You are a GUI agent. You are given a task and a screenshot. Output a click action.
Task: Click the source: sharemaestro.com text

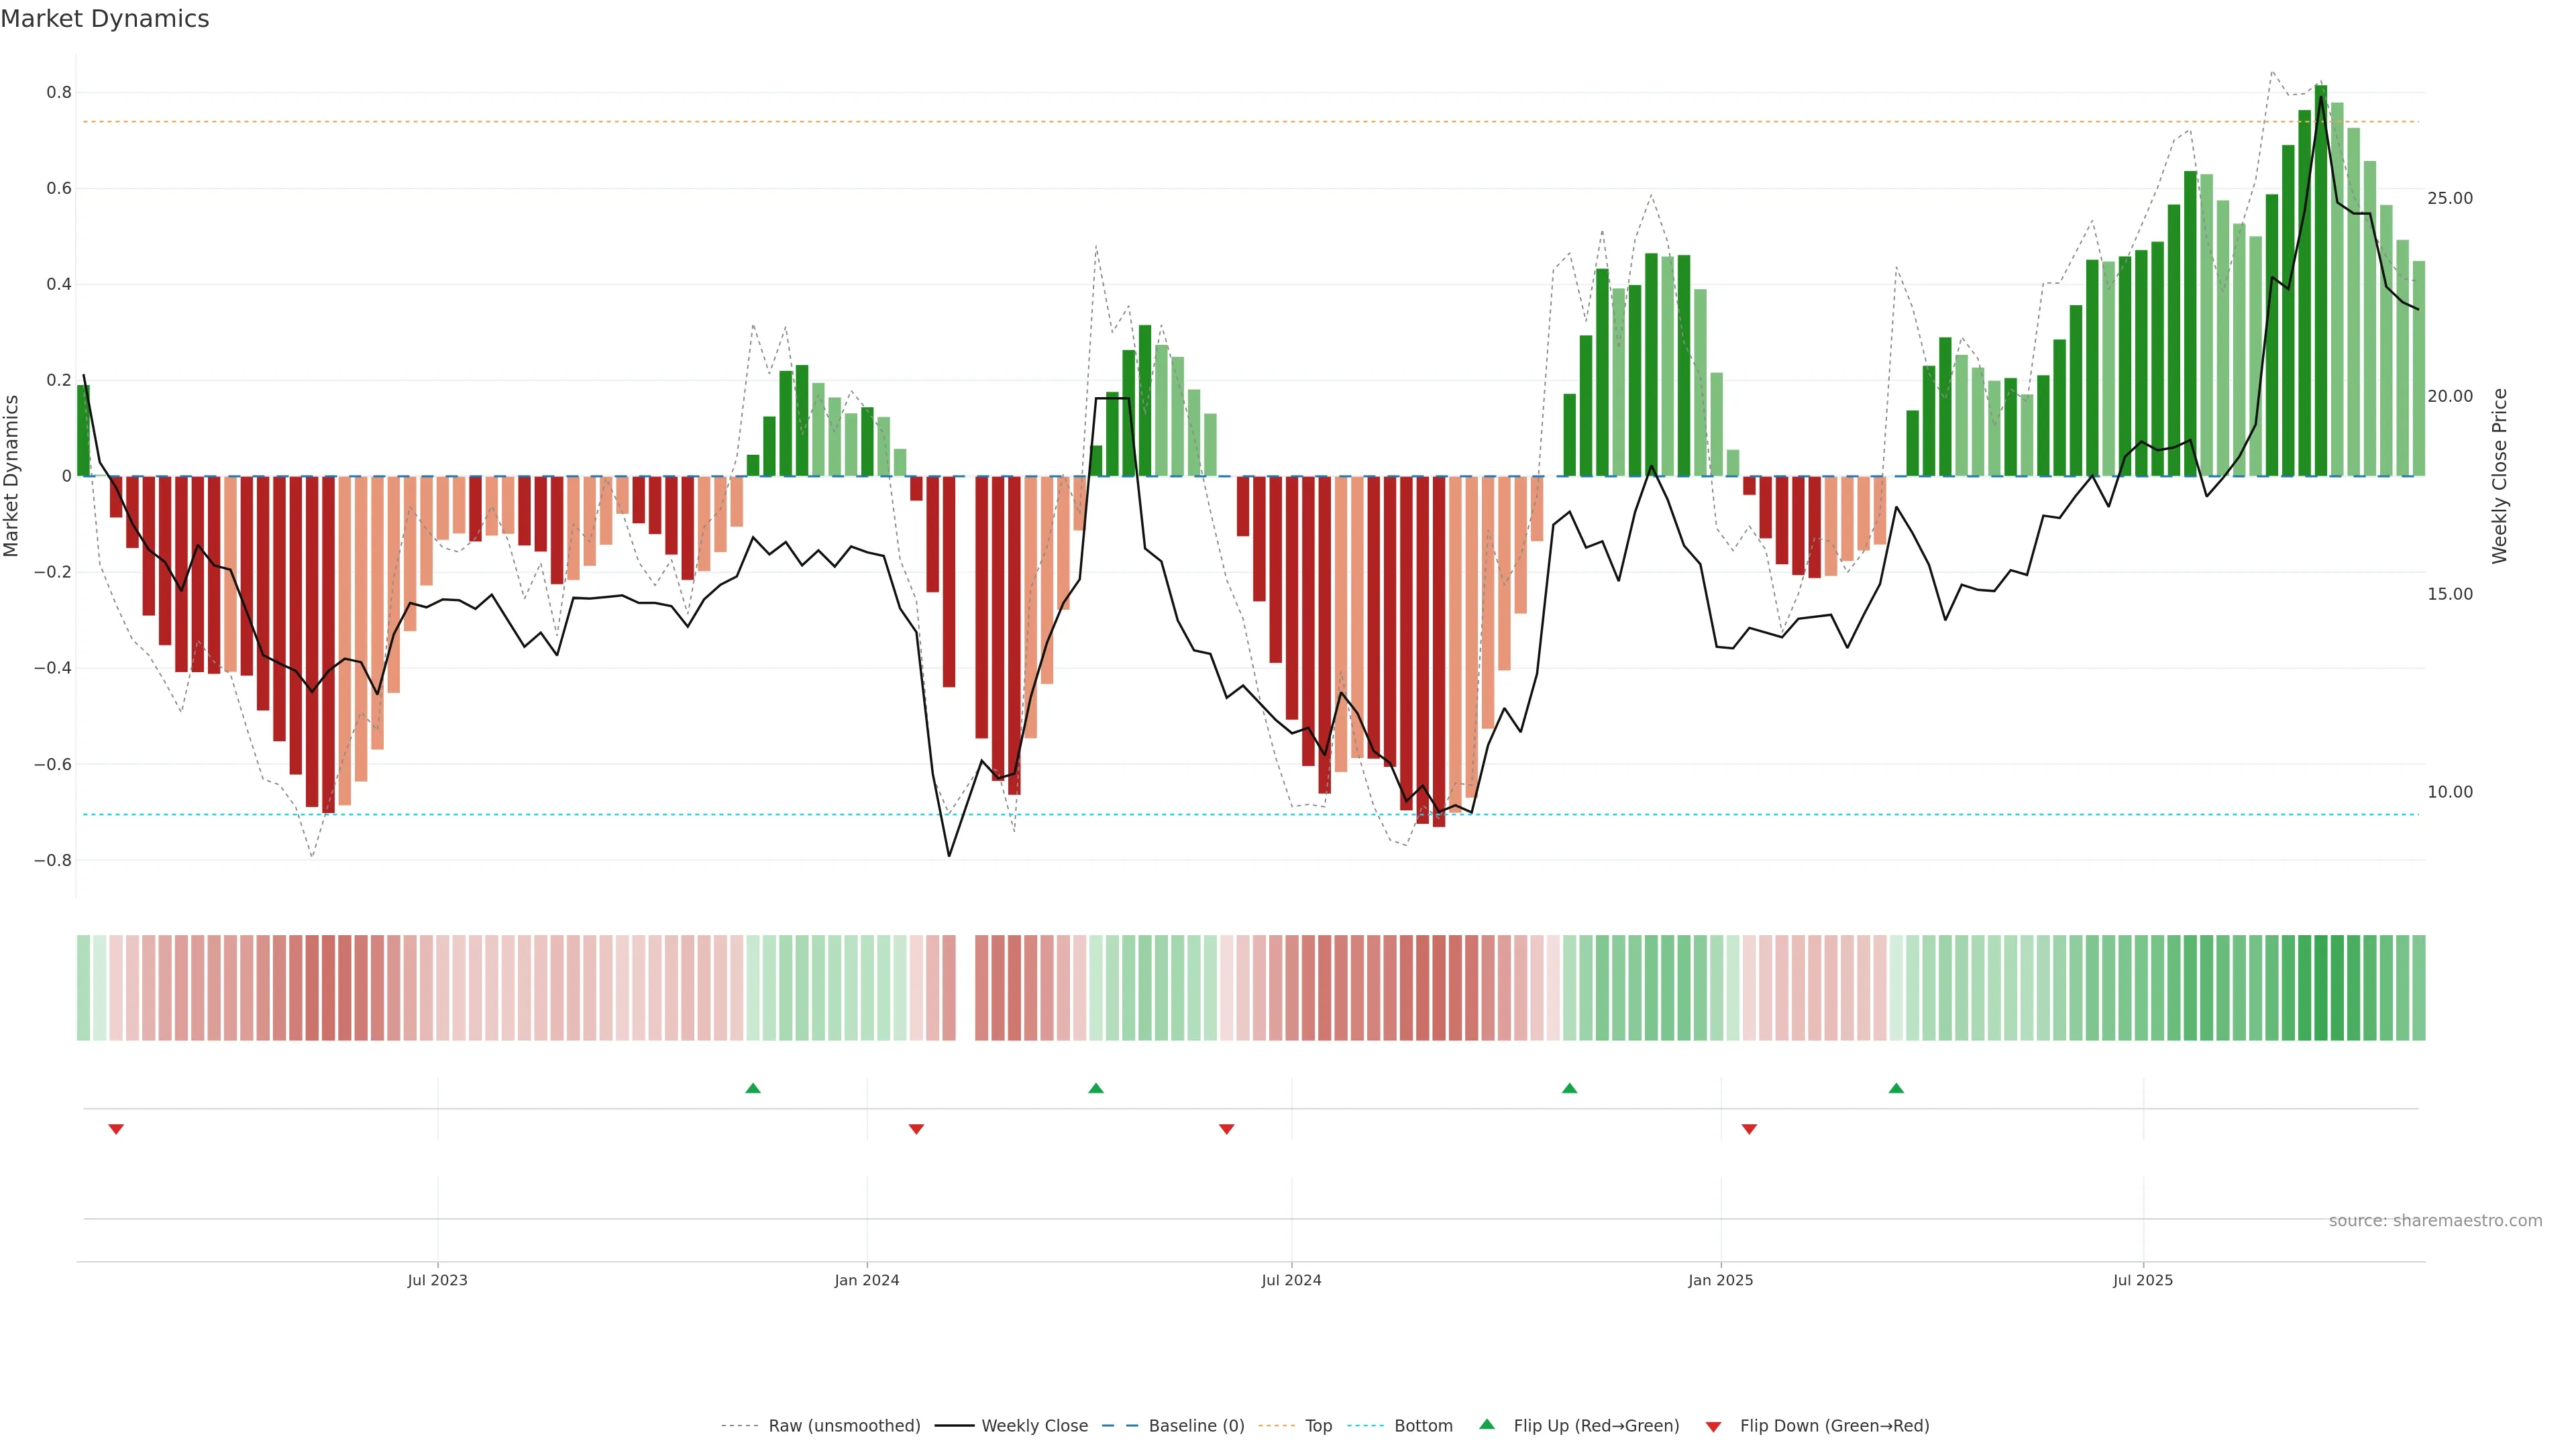[2435, 1221]
